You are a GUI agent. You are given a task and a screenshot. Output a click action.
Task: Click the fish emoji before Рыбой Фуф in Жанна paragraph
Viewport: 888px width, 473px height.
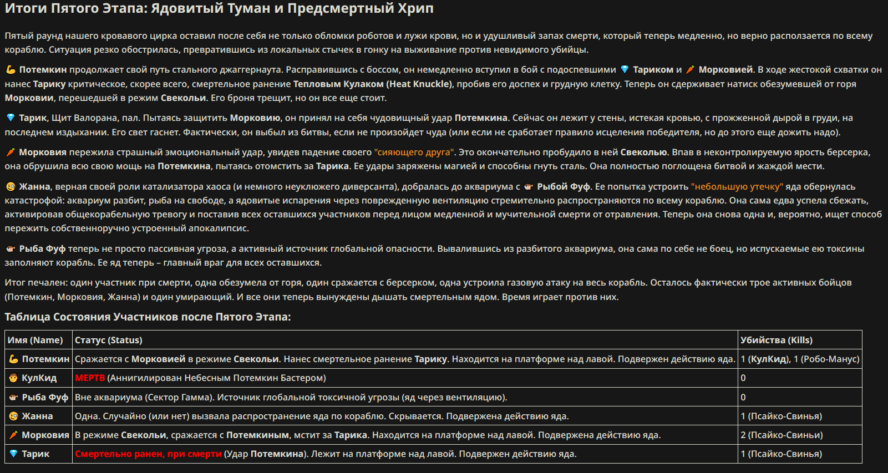[529, 186]
